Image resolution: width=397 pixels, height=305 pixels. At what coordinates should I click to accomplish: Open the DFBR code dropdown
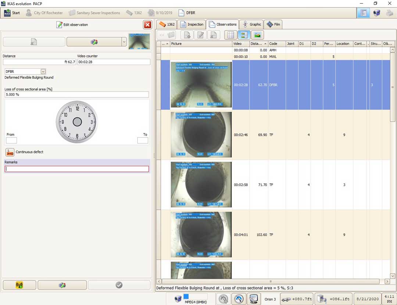point(43,72)
